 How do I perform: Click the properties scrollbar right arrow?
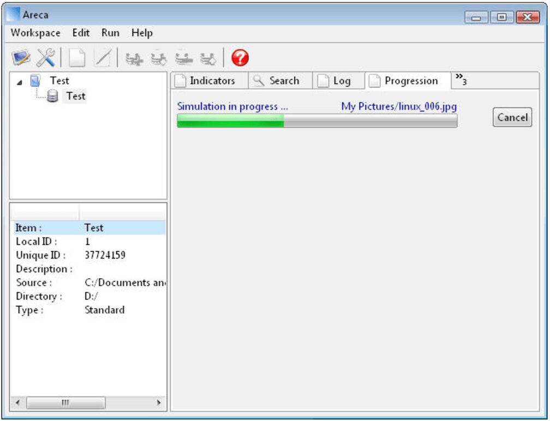[159, 402]
